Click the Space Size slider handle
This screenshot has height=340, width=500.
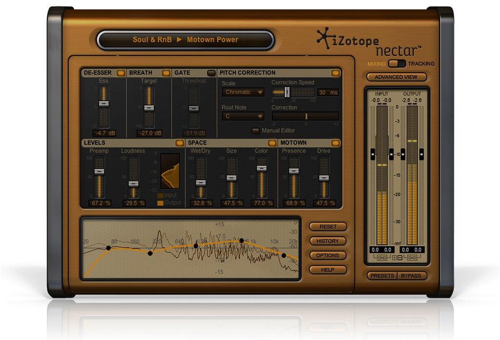(231, 178)
